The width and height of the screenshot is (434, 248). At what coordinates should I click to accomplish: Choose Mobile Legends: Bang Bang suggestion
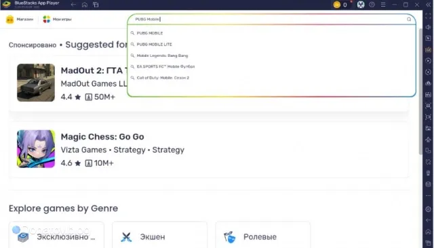tap(162, 56)
